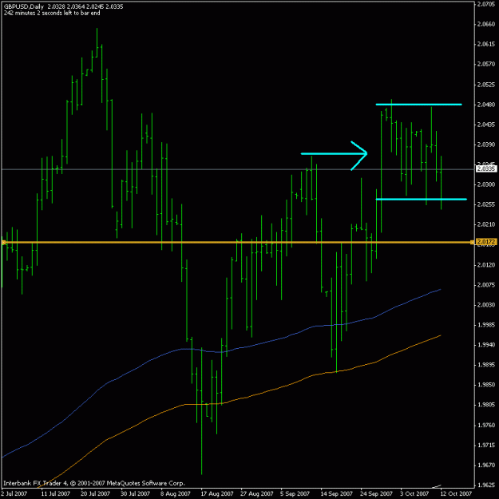This screenshot has width=499, height=499.
Task: Click the '20 Jul 2007' date label
Action: 95,494
